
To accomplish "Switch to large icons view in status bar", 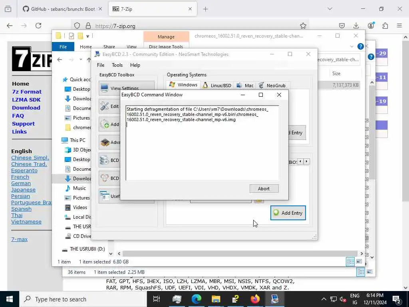I will (359, 261).
